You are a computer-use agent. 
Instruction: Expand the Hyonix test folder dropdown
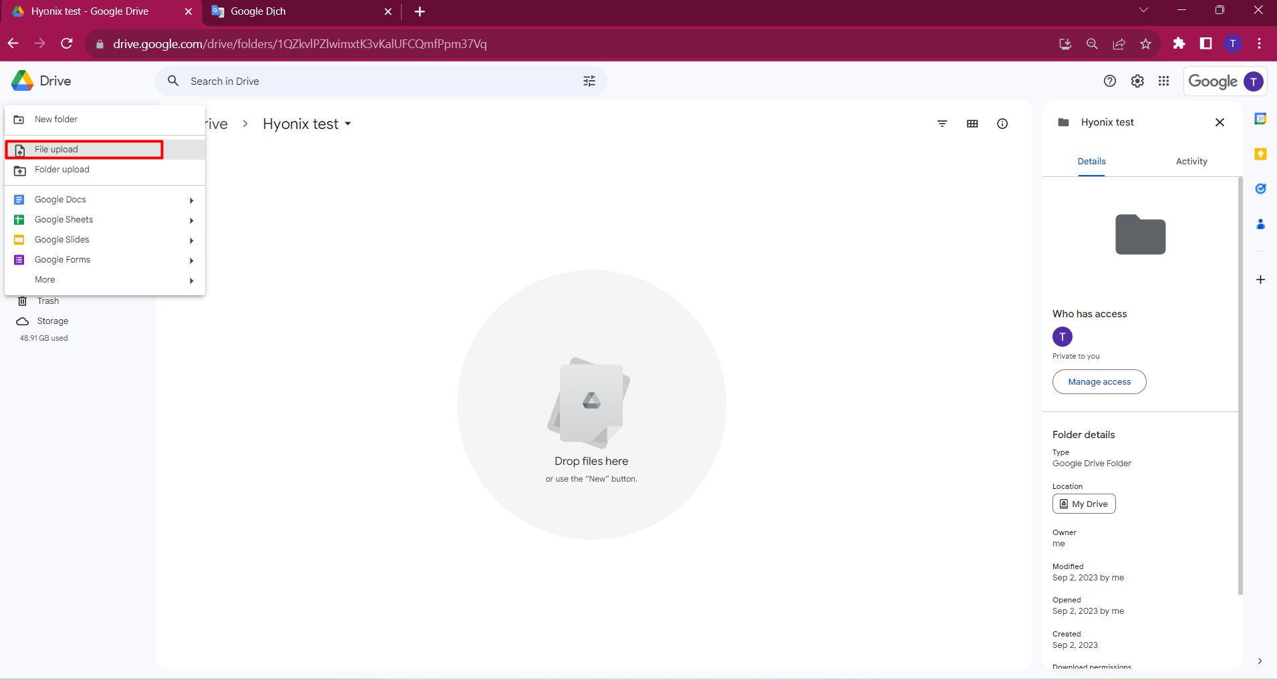pyautogui.click(x=347, y=124)
